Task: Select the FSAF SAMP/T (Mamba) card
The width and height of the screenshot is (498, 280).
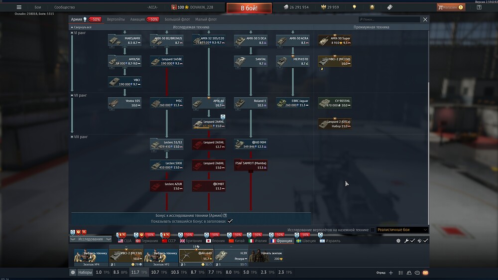Action: [250, 165]
